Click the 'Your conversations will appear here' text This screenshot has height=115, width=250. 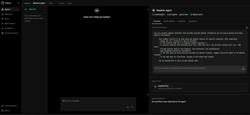[34, 18]
